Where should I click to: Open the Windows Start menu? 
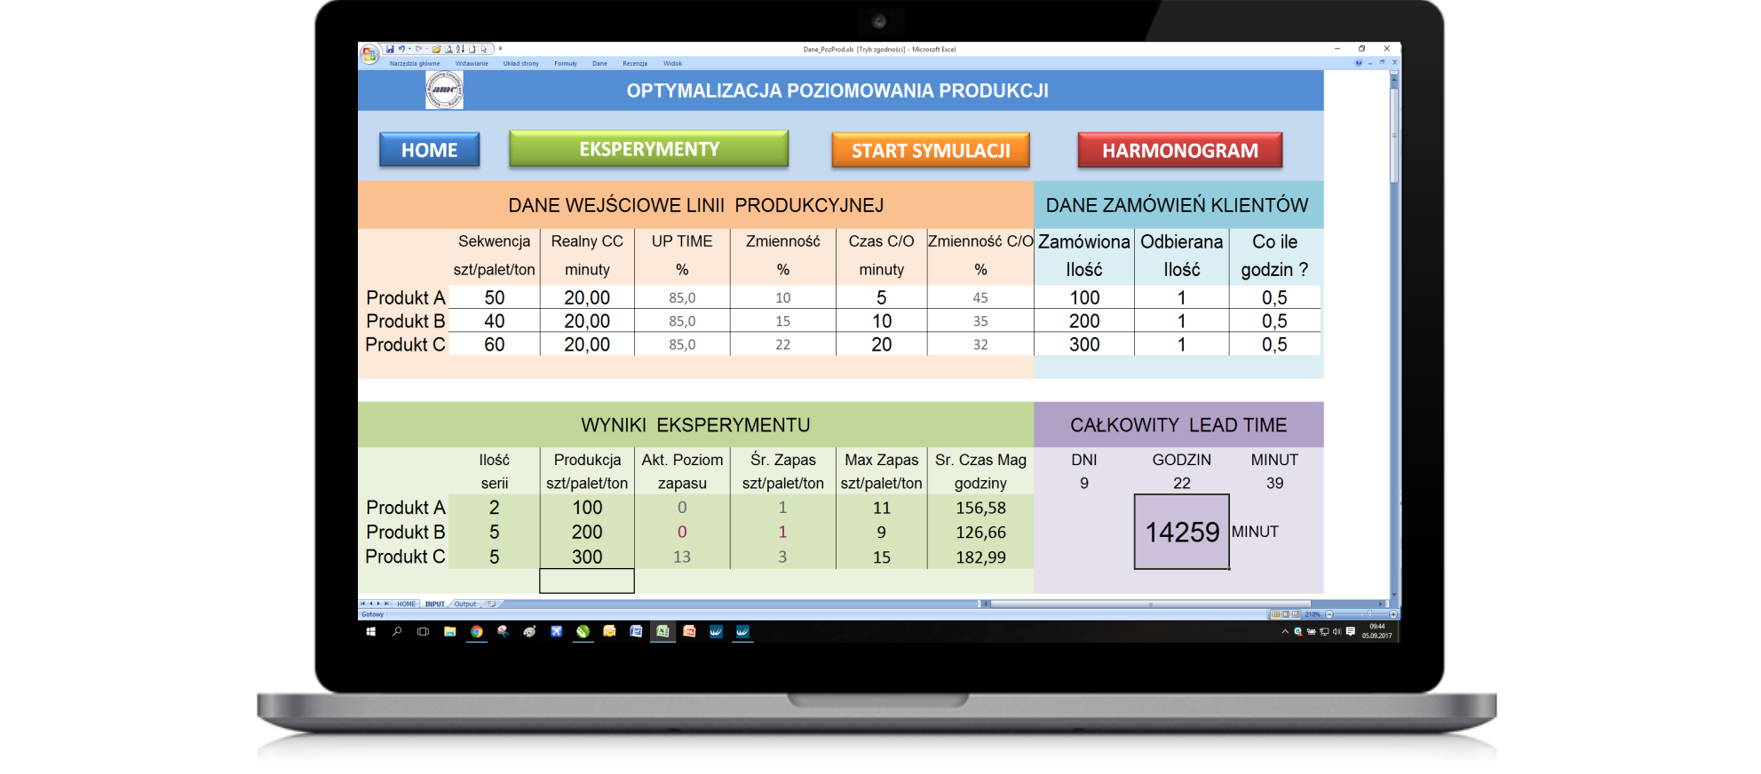(x=371, y=631)
